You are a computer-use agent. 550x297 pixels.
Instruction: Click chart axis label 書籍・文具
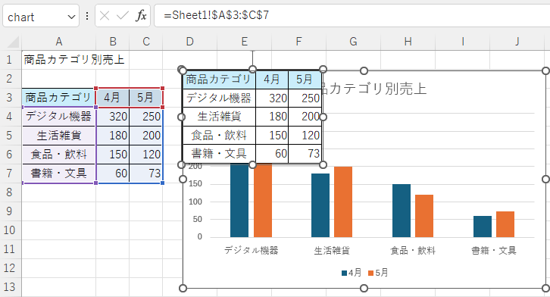pyautogui.click(x=494, y=250)
